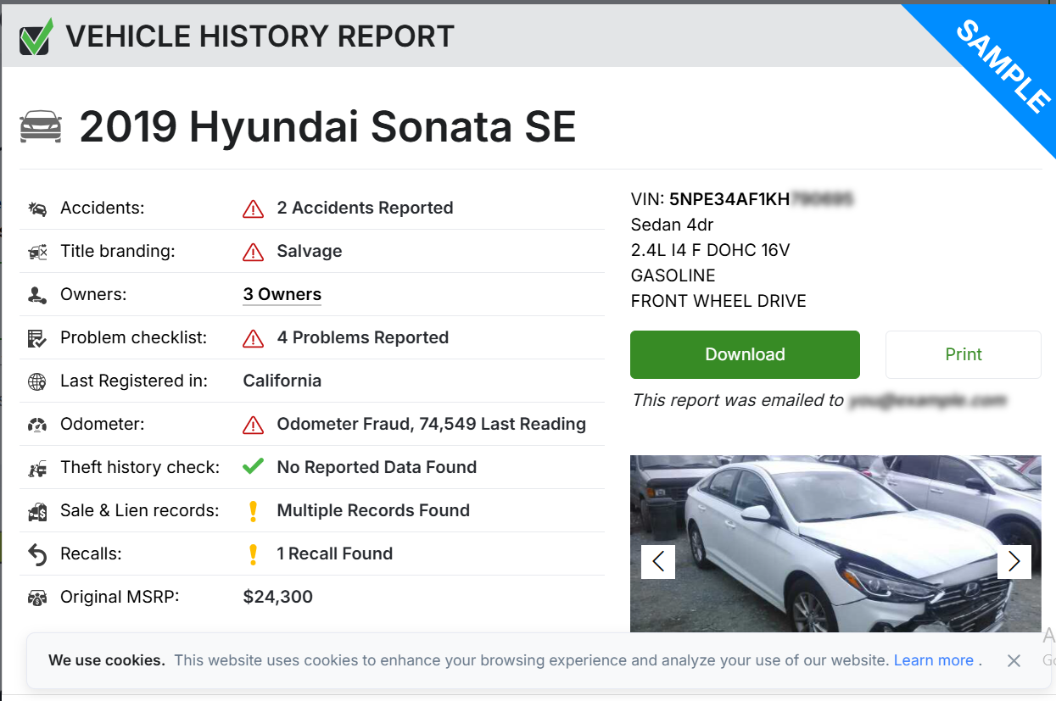Viewport: 1056px width, 701px height.
Task: Click the car icon beside the vehicle title
Action: coord(41,126)
